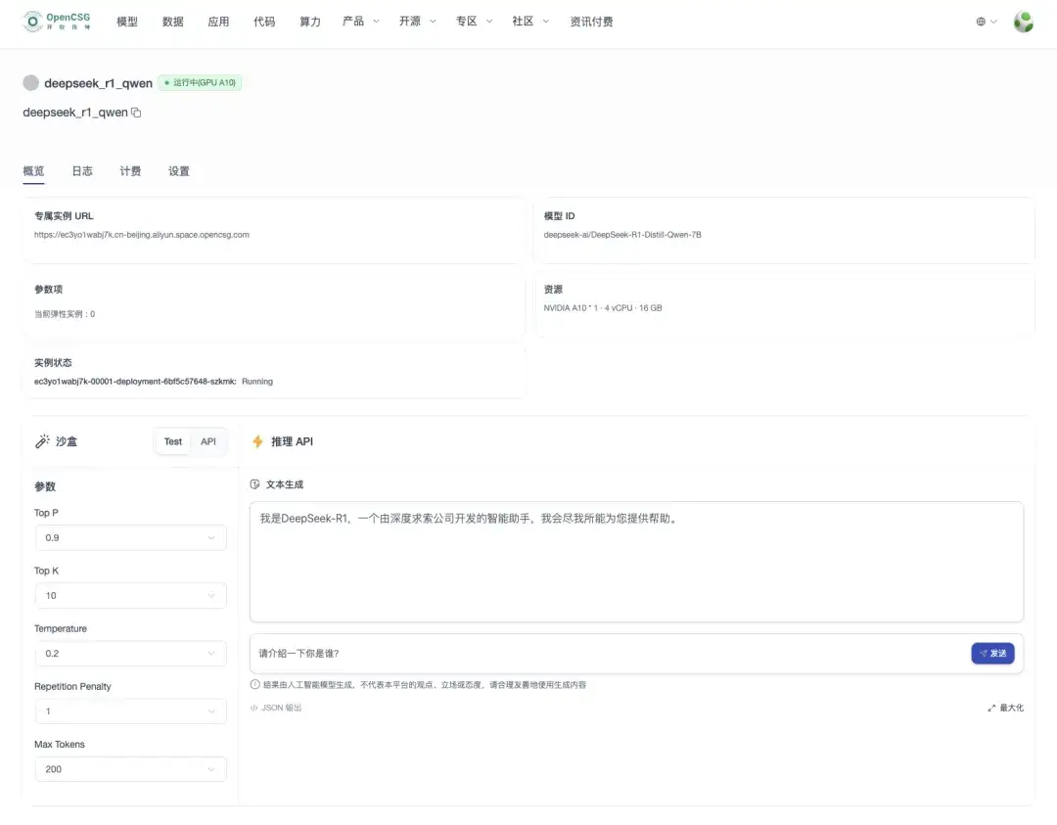Copy the deepseek_r1_qwen name
The image size is (1057, 825).
(136, 113)
